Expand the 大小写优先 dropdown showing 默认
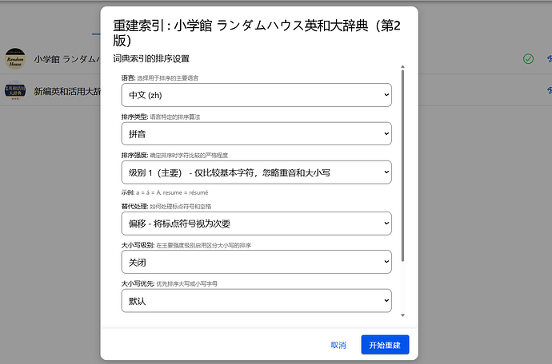Image resolution: width=552 pixels, height=364 pixels. tap(256, 301)
